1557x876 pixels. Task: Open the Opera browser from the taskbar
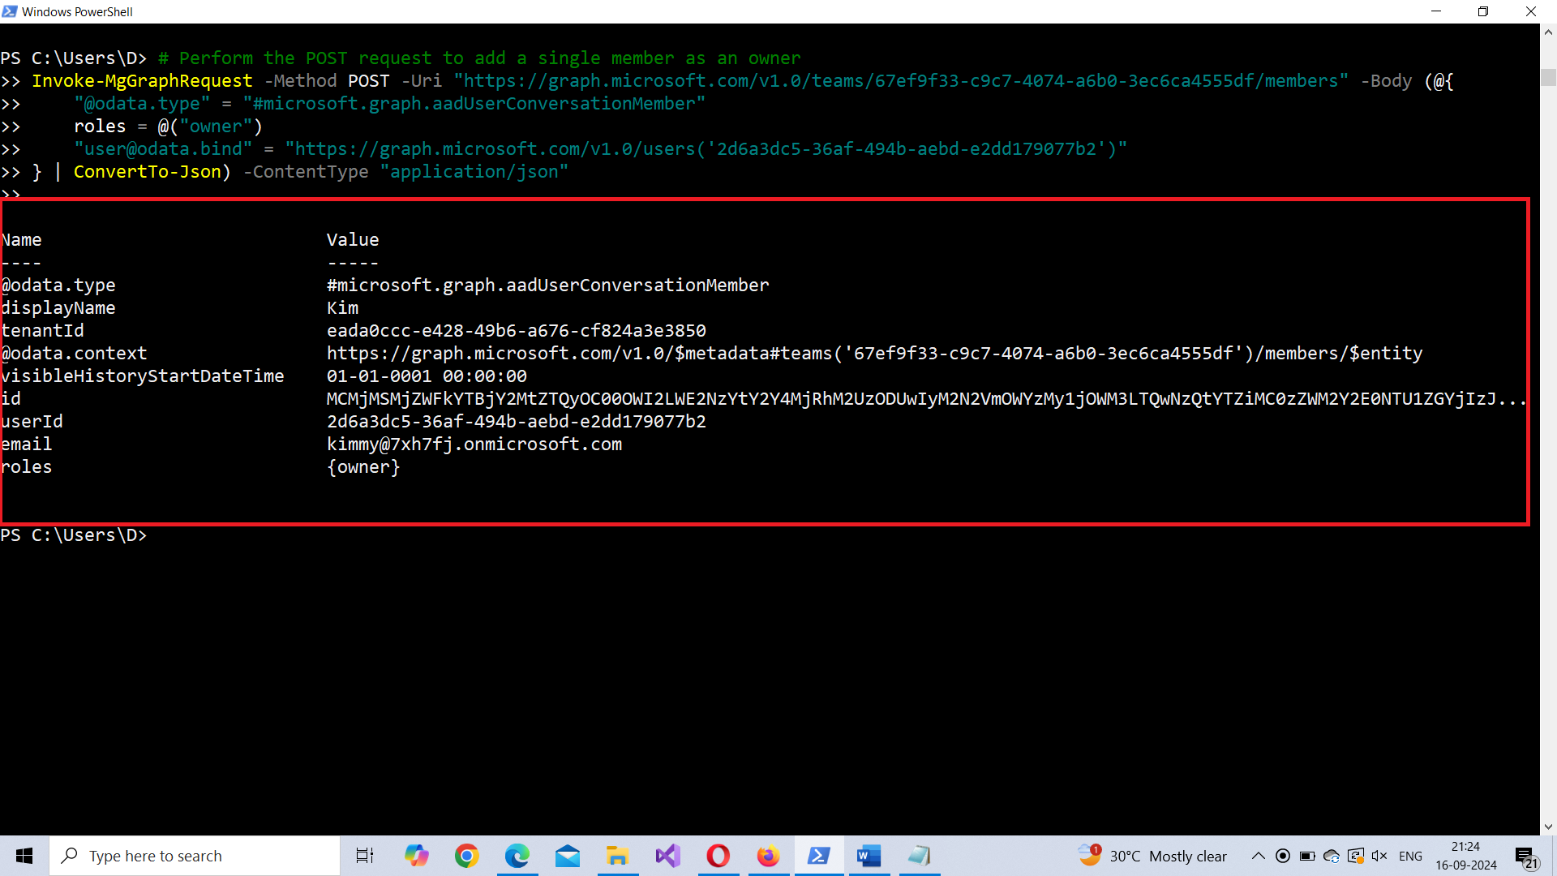click(x=718, y=856)
